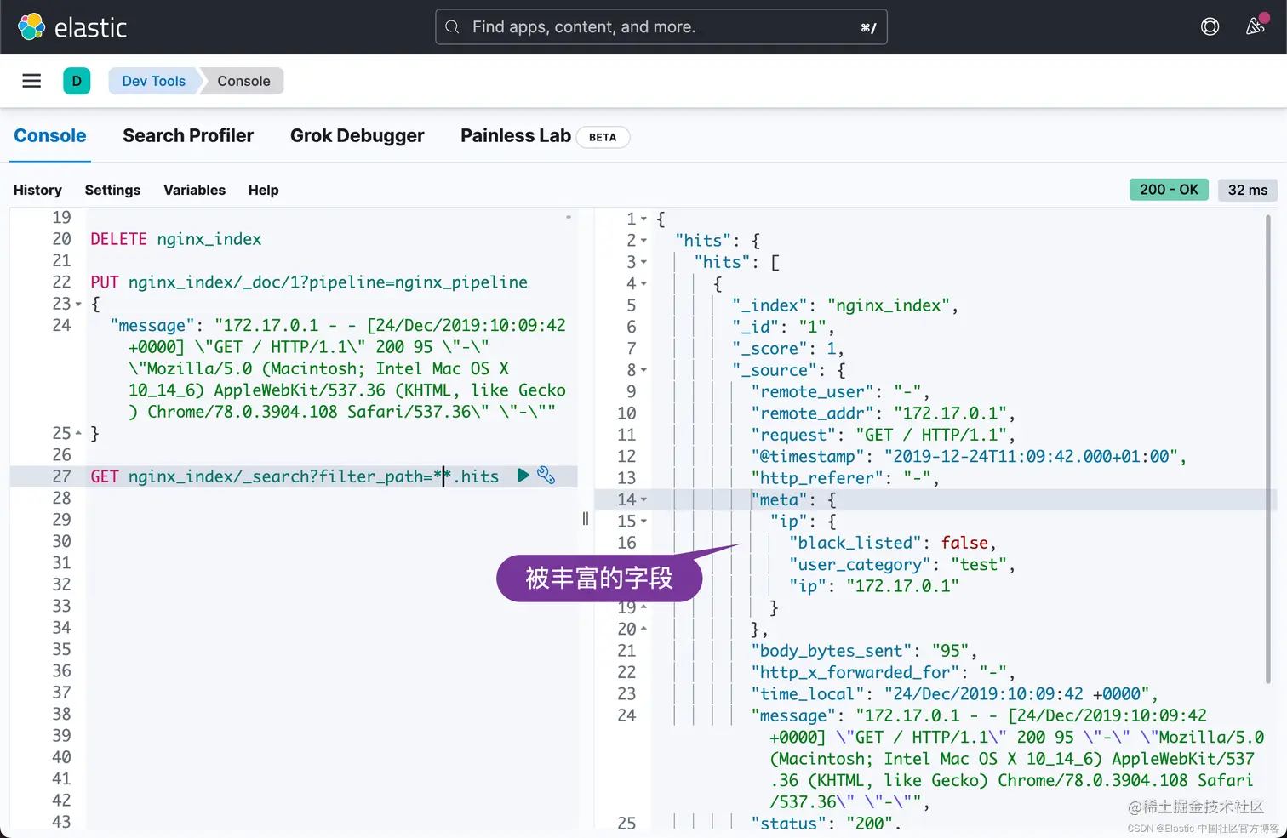Screen dimensions: 1287x838
Task: Open the Variables dialog
Action: 194,190
